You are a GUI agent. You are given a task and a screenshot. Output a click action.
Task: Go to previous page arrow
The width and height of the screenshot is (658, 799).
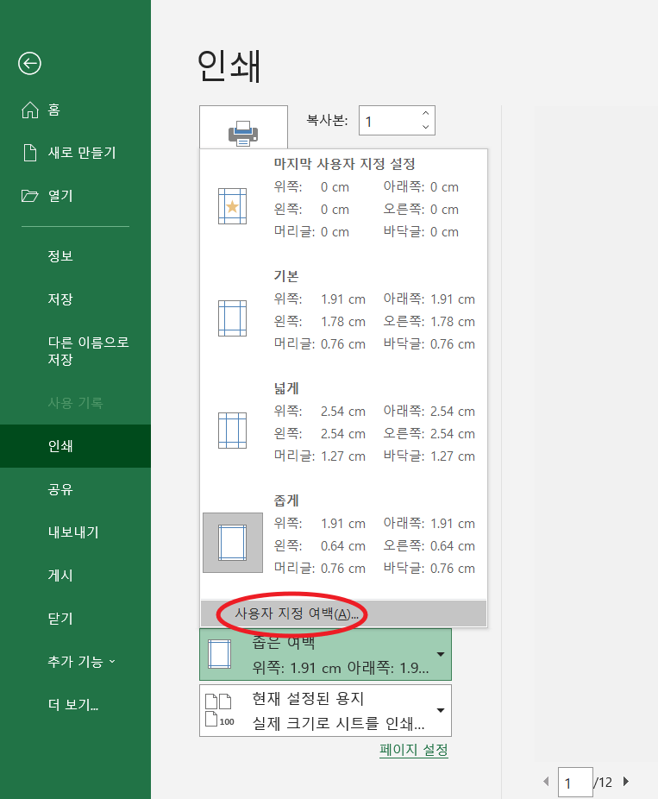pos(546,781)
